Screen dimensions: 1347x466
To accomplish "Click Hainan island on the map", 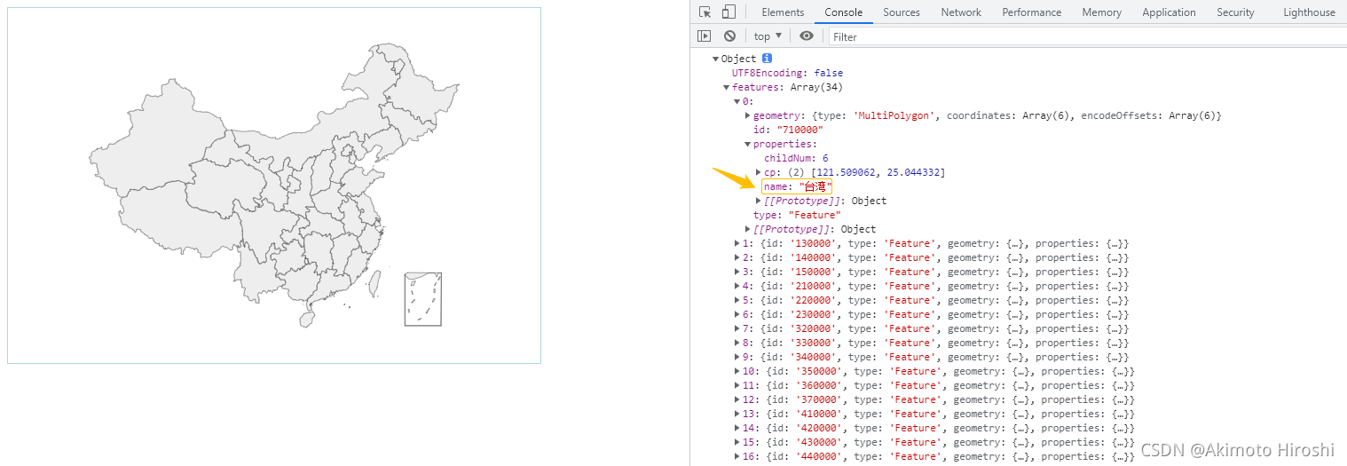I will (308, 318).
